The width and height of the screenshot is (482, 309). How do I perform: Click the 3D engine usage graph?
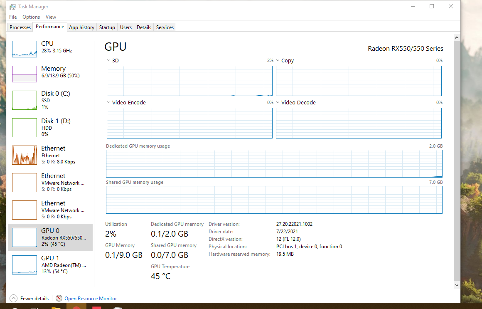pyautogui.click(x=189, y=81)
